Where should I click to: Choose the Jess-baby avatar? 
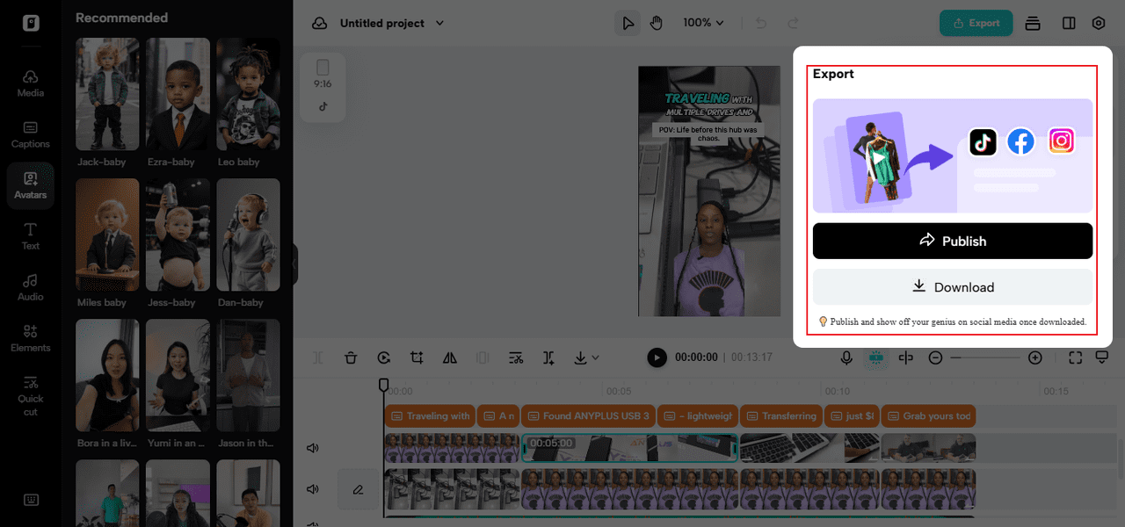pyautogui.click(x=178, y=235)
